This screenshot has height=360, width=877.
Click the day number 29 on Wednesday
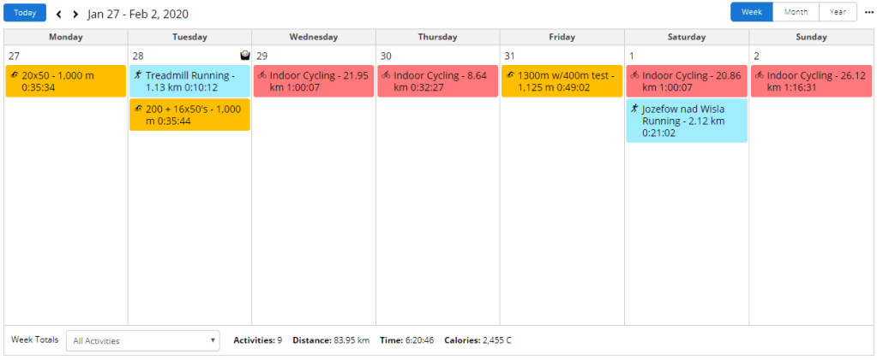(x=261, y=56)
